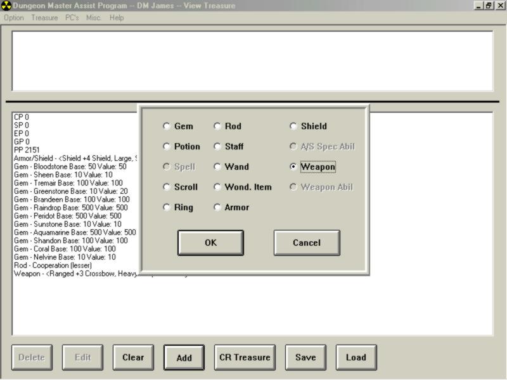Select the Scroll treasure type
This screenshot has height=380, width=507.
[x=167, y=187]
